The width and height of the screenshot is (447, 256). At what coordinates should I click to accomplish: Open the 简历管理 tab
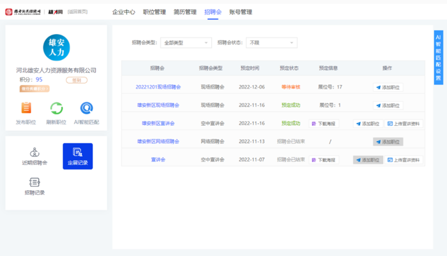click(185, 12)
